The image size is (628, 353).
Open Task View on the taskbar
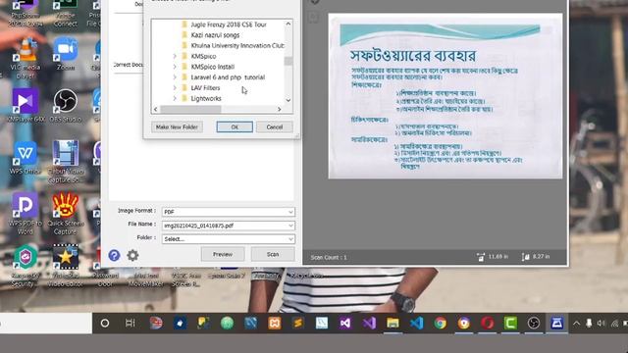click(x=131, y=323)
